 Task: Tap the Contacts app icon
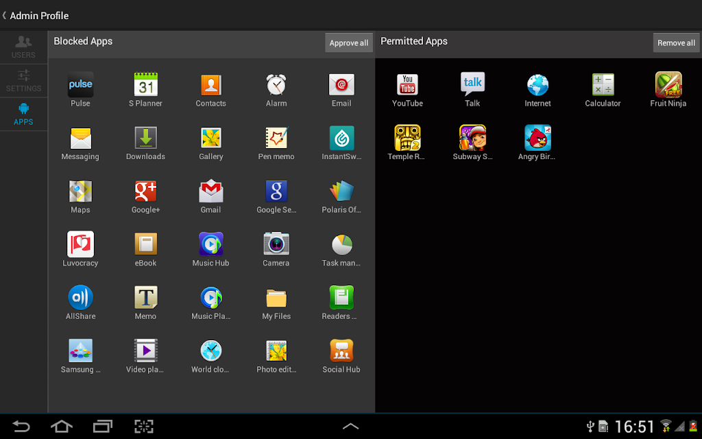pyautogui.click(x=211, y=84)
